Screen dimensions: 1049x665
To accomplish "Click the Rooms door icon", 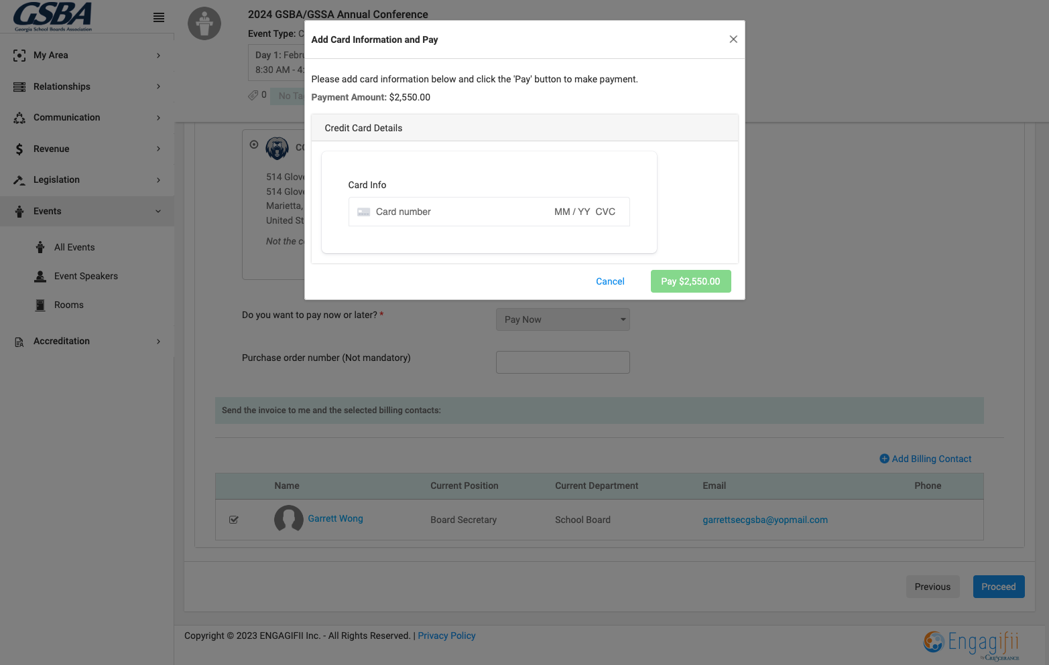I will (40, 305).
